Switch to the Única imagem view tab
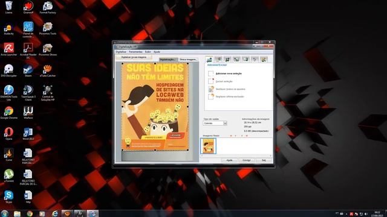Viewport: 387px width, 217px height. tap(189, 60)
